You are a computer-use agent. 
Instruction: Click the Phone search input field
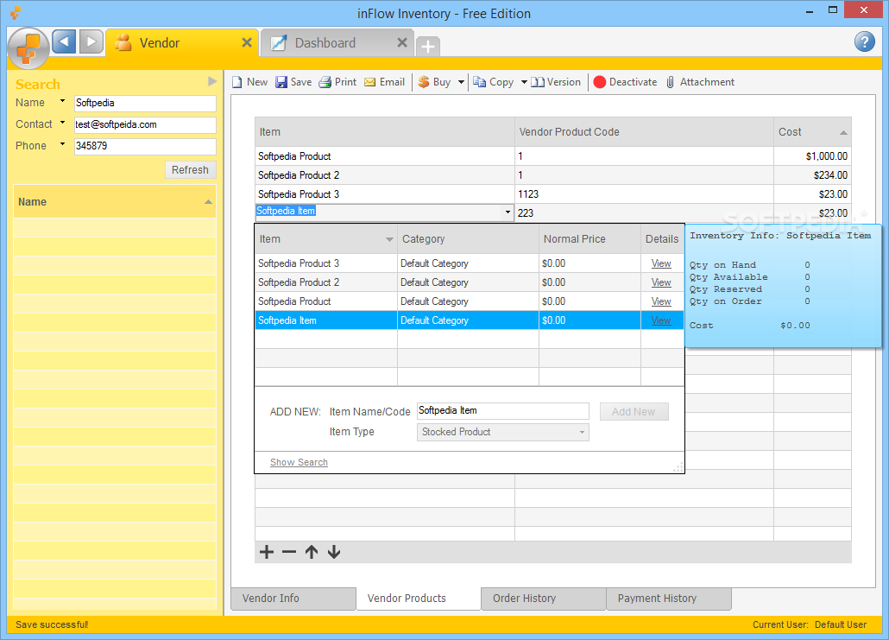pos(145,146)
